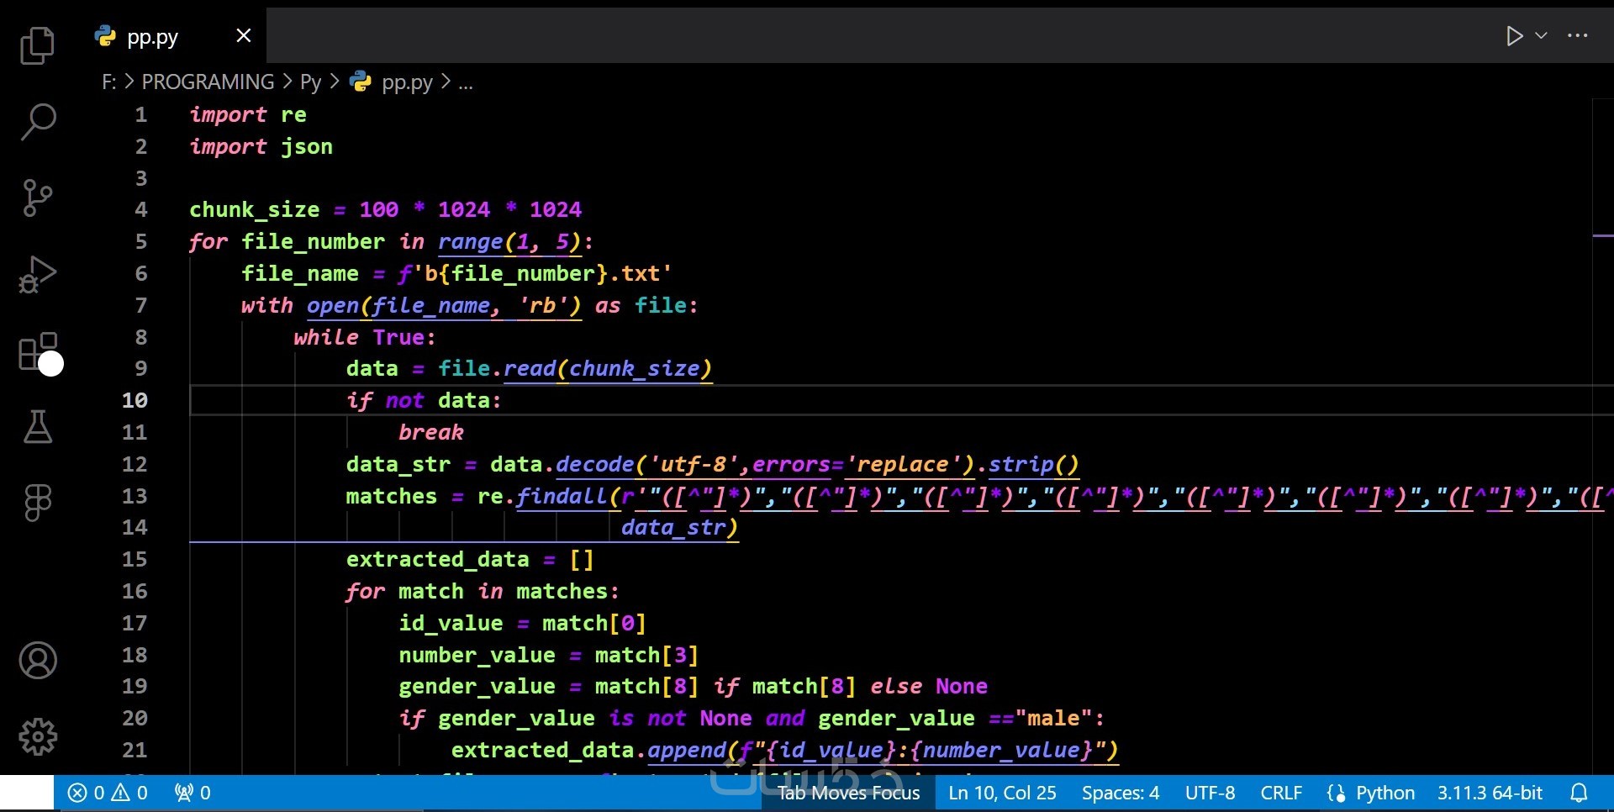Click the Py breadcrumb folder
This screenshot has height=812, width=1614.
pos(311,82)
